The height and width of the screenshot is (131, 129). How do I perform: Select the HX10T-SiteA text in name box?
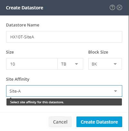22,37
